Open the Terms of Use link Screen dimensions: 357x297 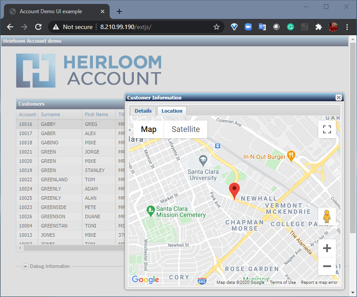(283, 282)
